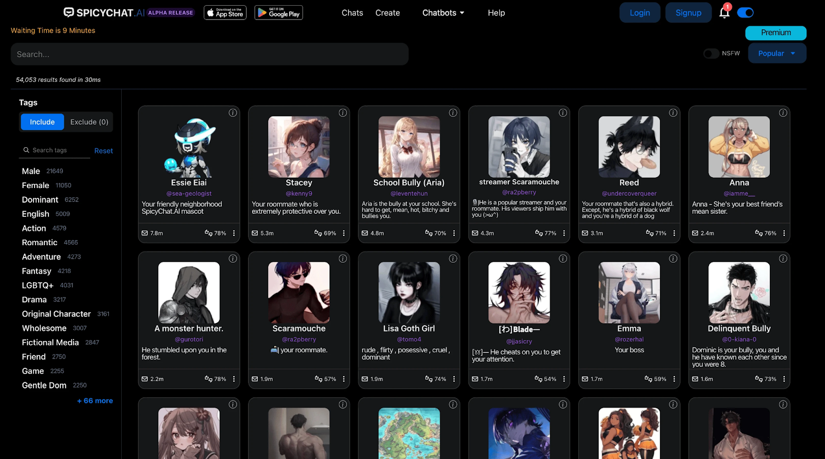Open info icon on Essie Eiai card
Screen dimensions: 825x459
(233, 113)
